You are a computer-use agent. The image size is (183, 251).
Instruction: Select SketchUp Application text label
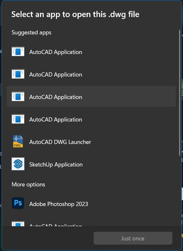56,165
